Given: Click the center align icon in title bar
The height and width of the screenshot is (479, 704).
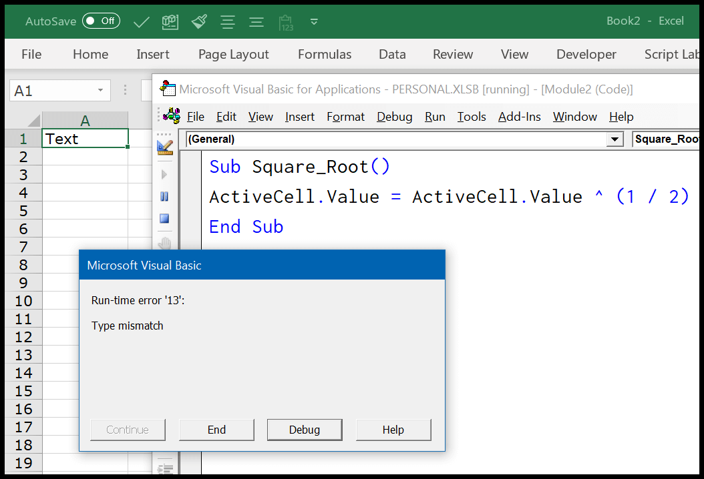Looking at the screenshot, I should [228, 21].
